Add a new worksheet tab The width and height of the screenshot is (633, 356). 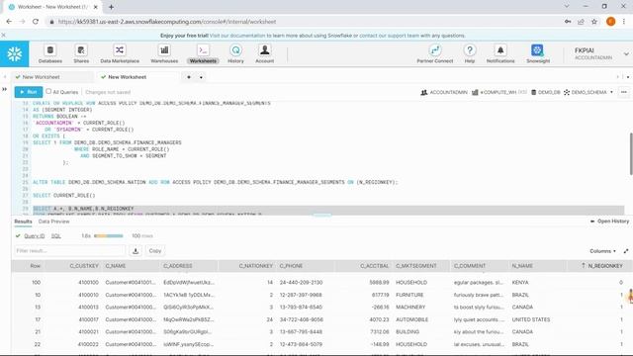(x=189, y=77)
